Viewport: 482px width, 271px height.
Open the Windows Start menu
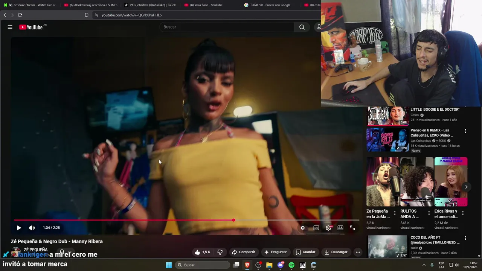[169, 265]
